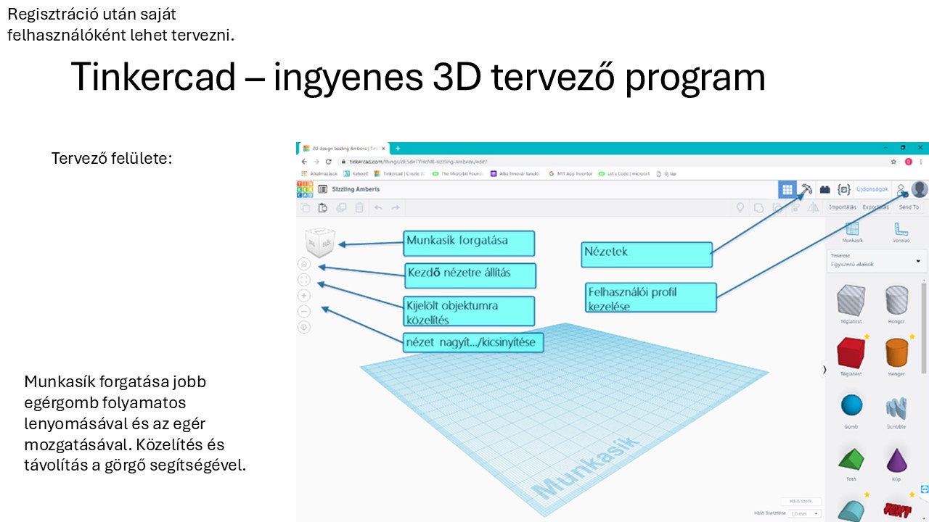Reset to home view with house icon
This screenshot has height=522, width=929.
[304, 265]
